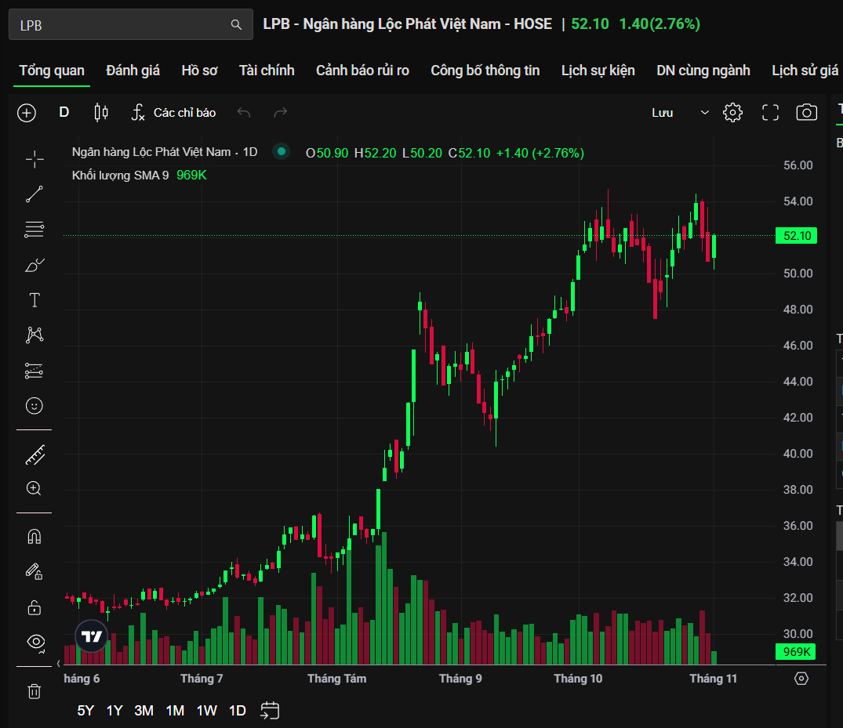This screenshot has height=728, width=843.
Task: Select the 3M time range button
Action: coord(144,711)
